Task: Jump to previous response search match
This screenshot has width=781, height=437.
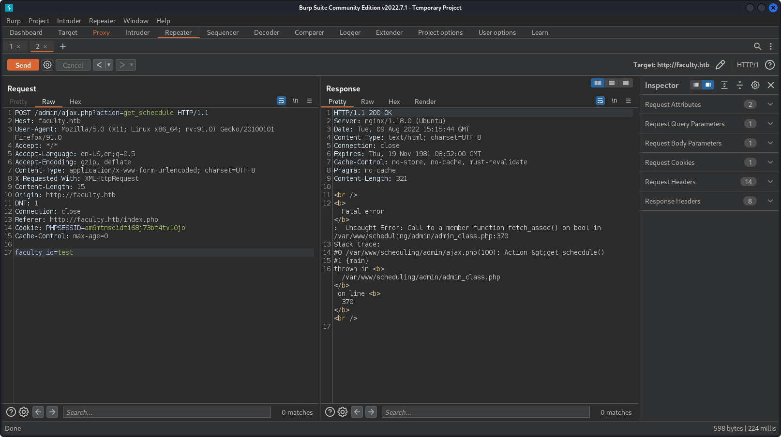Action: click(357, 412)
